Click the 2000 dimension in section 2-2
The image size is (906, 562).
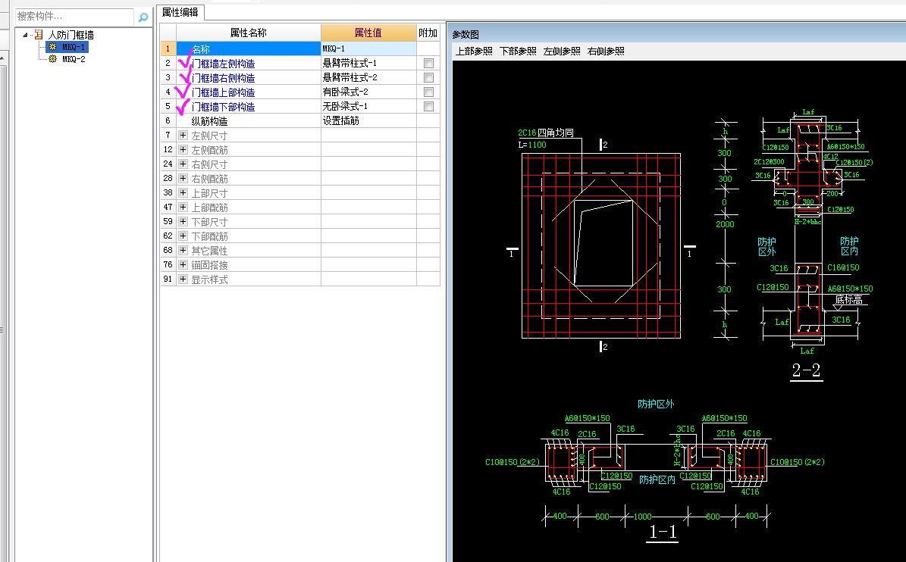pyautogui.click(x=725, y=224)
